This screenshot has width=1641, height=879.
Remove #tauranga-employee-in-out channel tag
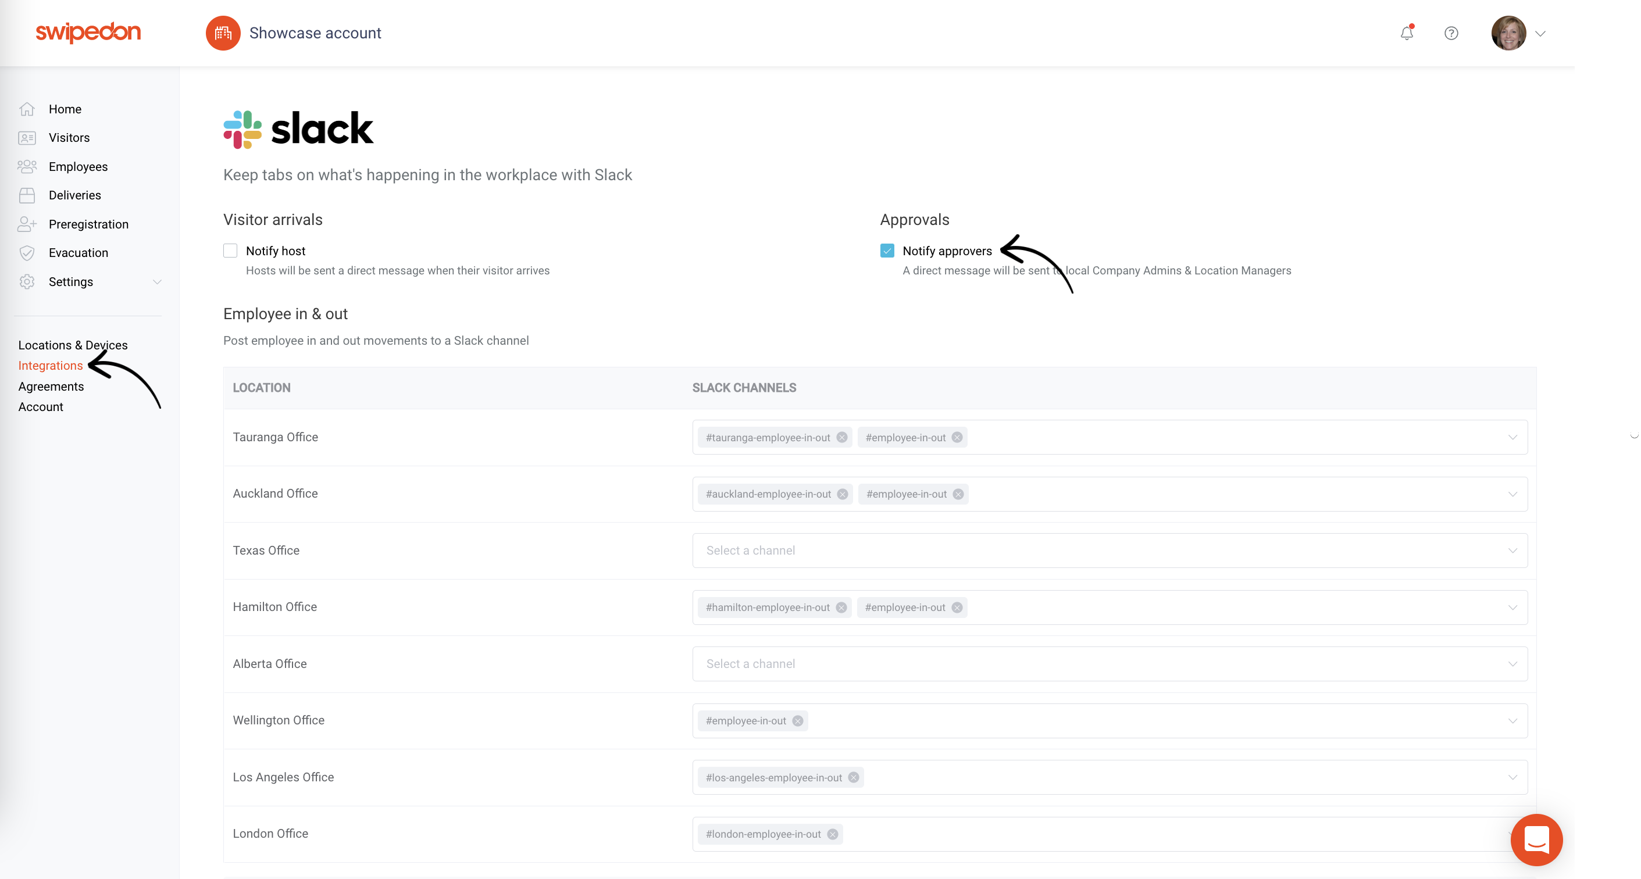[x=842, y=437]
